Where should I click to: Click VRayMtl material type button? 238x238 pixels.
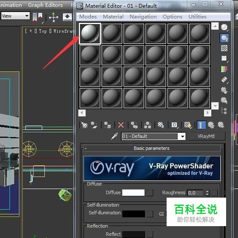[x=206, y=136]
